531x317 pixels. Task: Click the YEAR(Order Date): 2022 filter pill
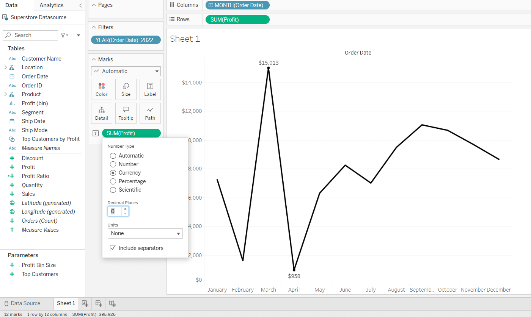[126, 40]
